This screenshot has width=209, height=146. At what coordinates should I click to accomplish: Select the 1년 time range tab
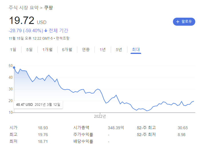tap(102, 50)
